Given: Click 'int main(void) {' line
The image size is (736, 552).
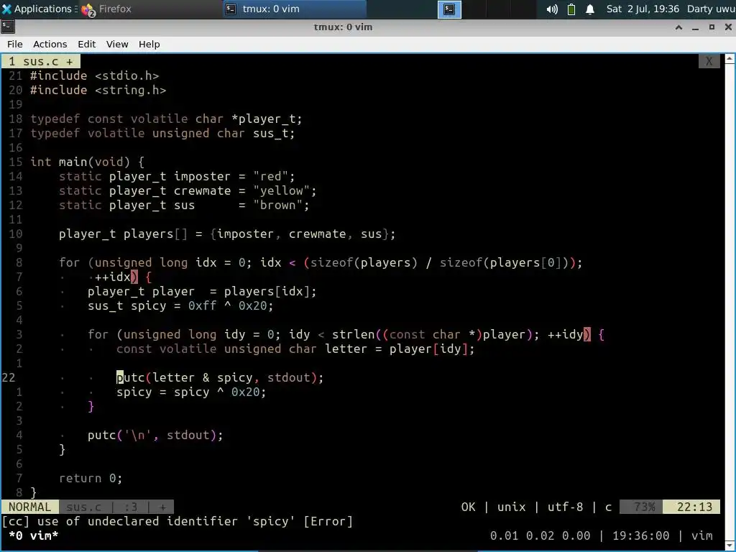Looking at the screenshot, I should (x=87, y=162).
